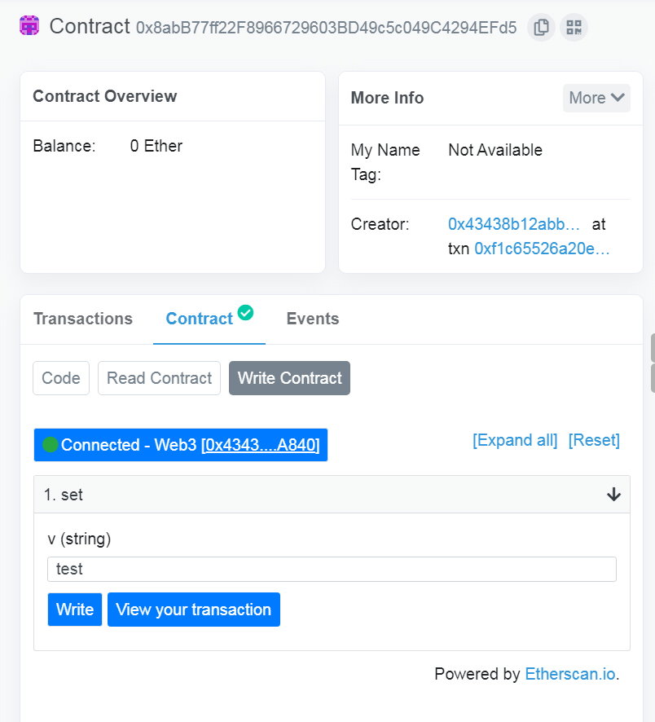Click the green verified checkmark on Contract tab
The image size is (655, 722).
click(245, 313)
